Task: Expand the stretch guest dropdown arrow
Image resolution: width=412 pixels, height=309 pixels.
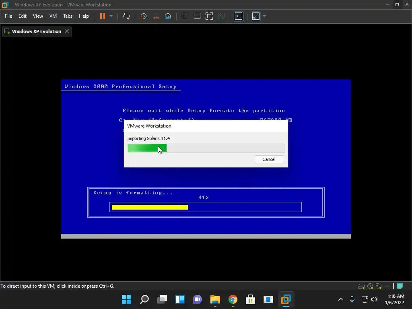Action: pos(264,16)
